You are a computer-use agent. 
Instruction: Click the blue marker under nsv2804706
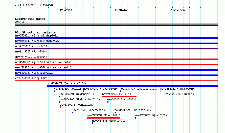click(x=60, y=102)
